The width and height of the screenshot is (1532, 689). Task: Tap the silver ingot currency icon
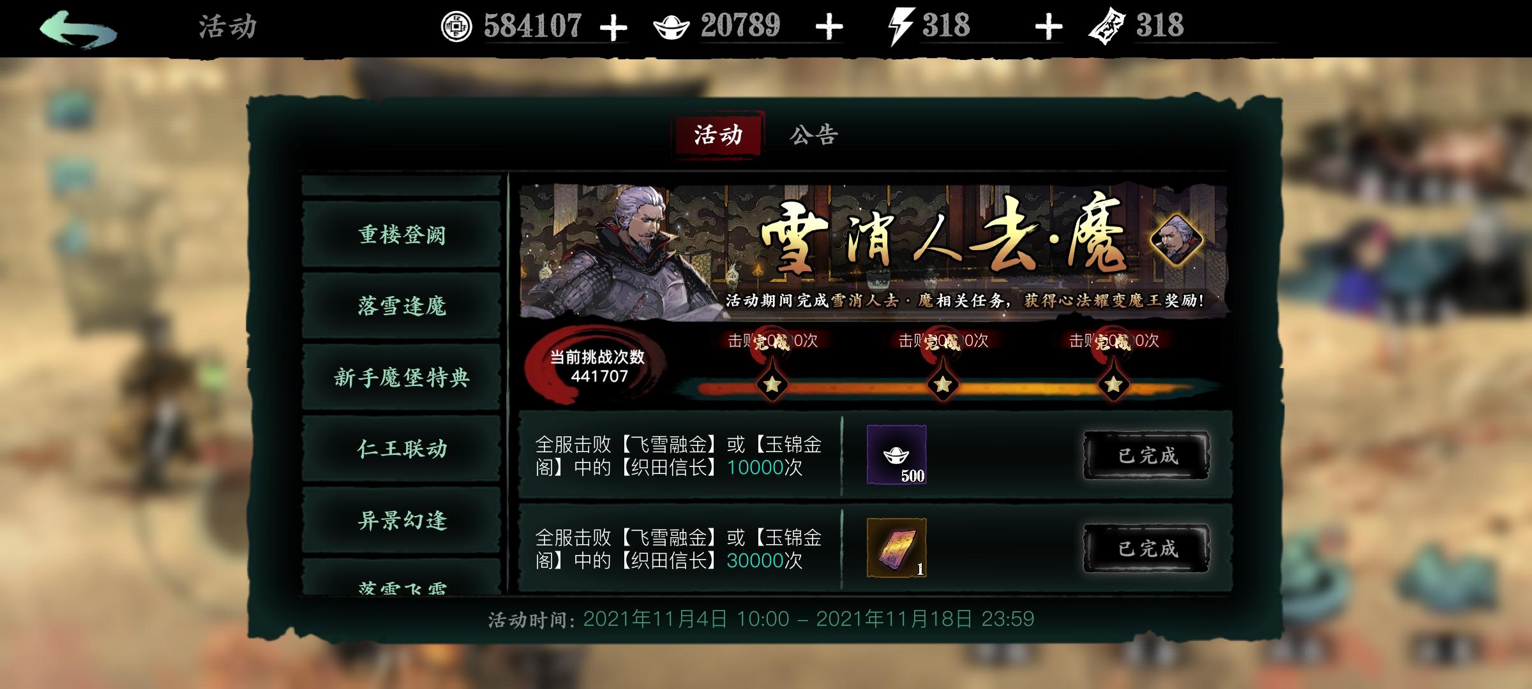[672, 27]
